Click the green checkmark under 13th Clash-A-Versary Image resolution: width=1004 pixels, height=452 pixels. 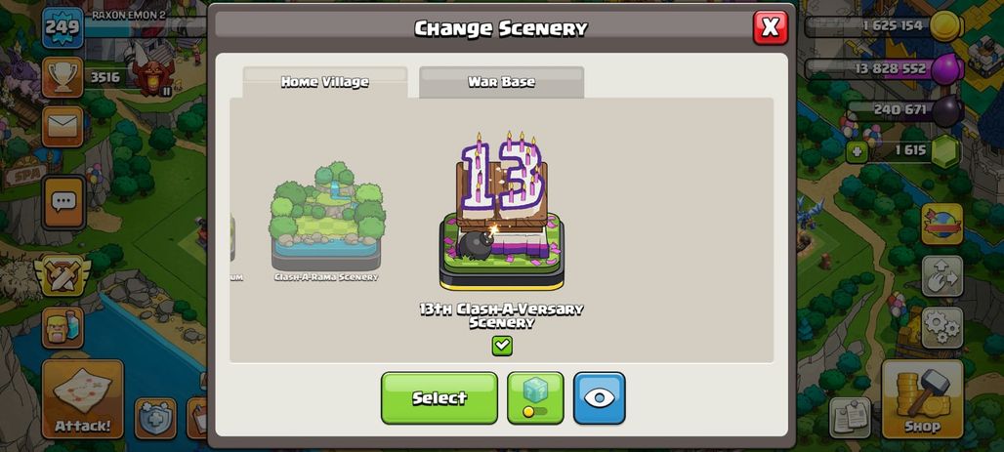(x=502, y=346)
